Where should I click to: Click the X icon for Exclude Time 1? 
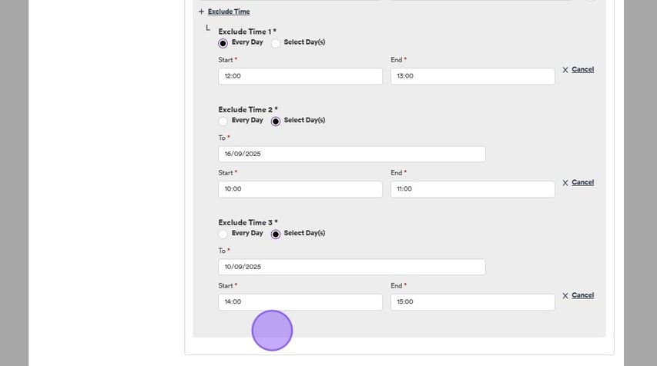[x=565, y=70]
